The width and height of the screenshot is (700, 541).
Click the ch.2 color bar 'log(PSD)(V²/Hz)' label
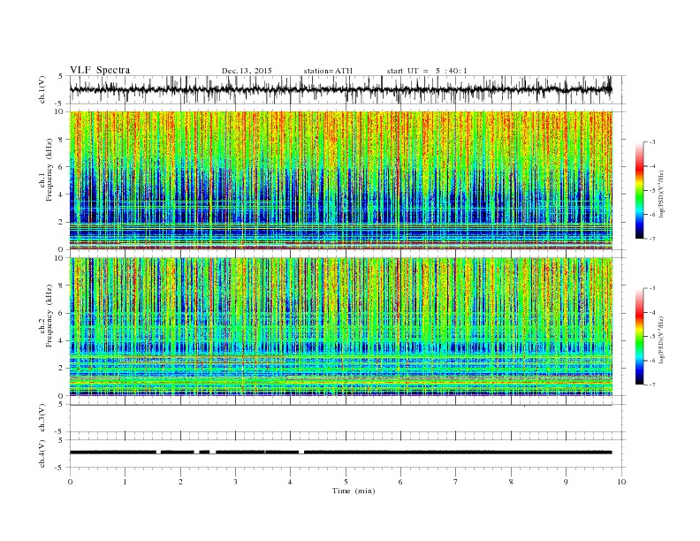661,339
